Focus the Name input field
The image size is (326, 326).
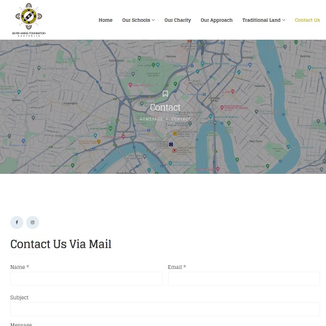(86, 279)
